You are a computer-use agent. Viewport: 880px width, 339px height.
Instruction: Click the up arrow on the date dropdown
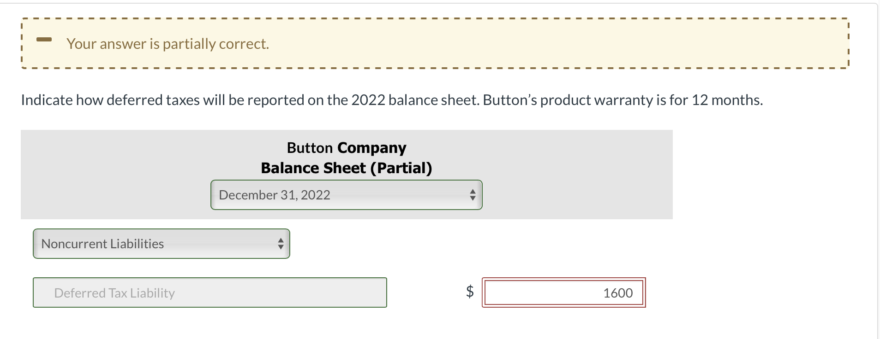[x=473, y=191]
